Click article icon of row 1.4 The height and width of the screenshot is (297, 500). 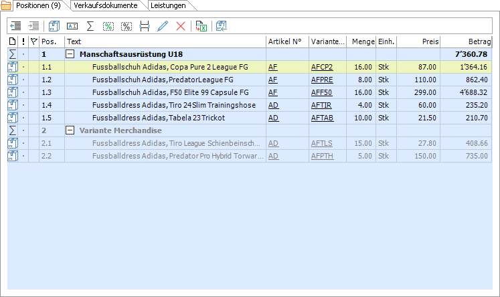pyautogui.click(x=13, y=105)
